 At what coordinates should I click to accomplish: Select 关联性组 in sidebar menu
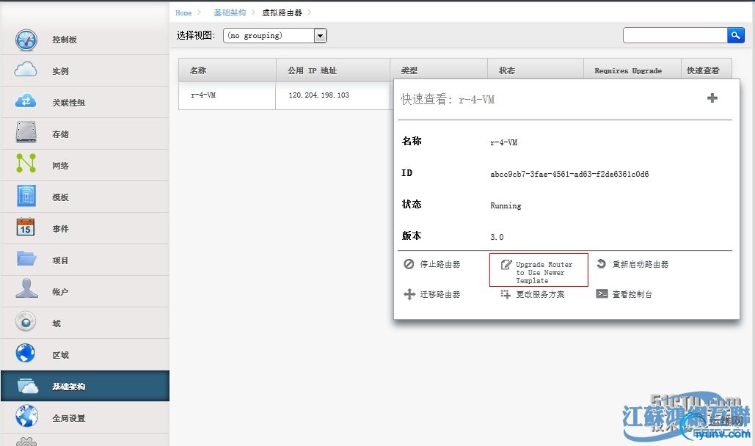pos(85,103)
